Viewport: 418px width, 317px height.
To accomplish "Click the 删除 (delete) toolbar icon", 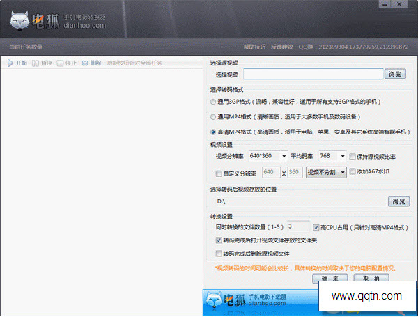I will [85, 63].
